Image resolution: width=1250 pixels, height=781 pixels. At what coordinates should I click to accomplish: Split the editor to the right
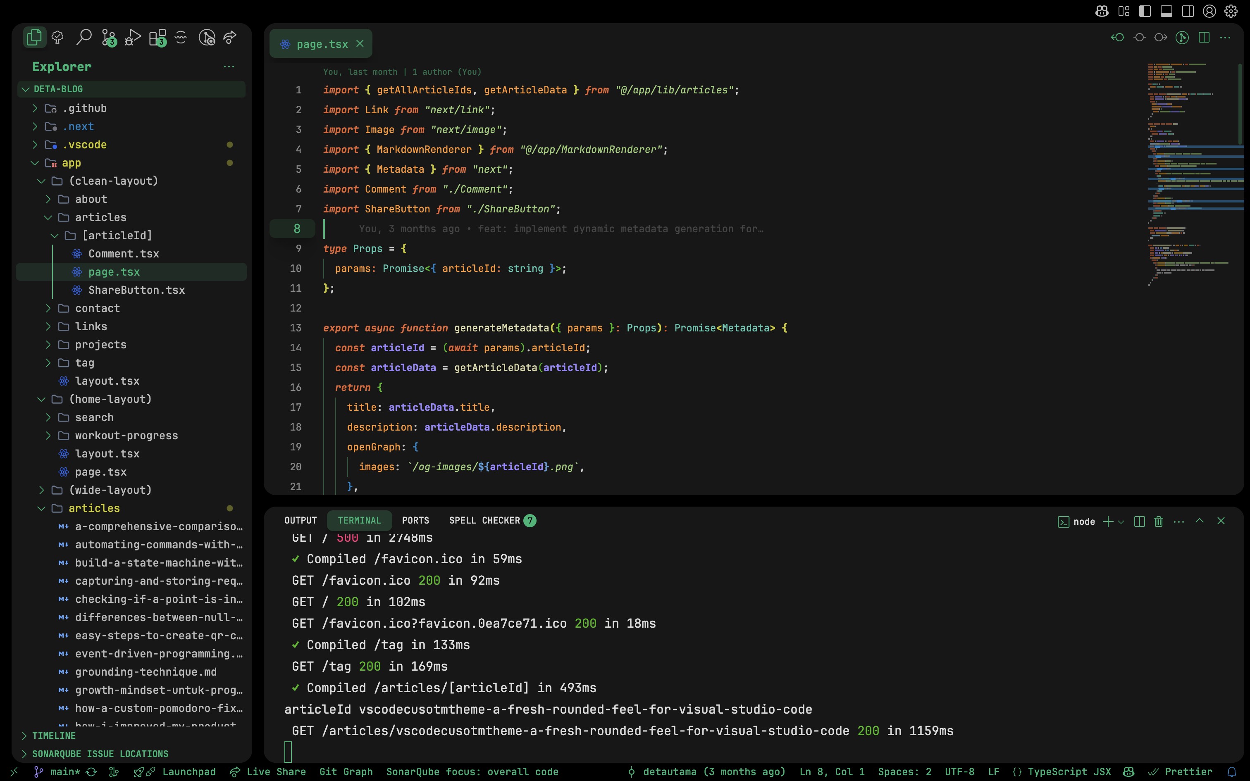click(x=1204, y=37)
